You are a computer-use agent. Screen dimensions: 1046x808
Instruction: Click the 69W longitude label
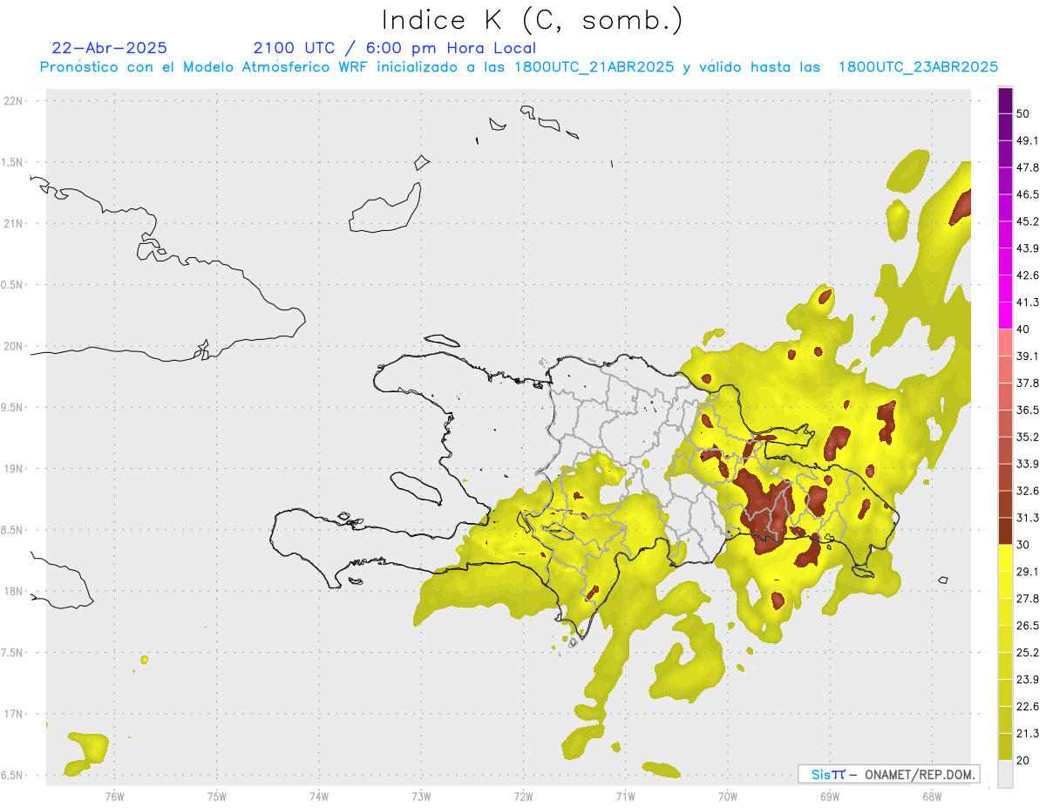tap(829, 796)
